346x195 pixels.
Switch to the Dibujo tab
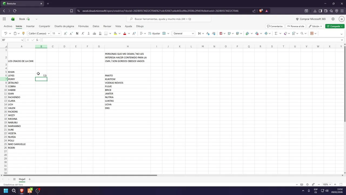point(140,26)
